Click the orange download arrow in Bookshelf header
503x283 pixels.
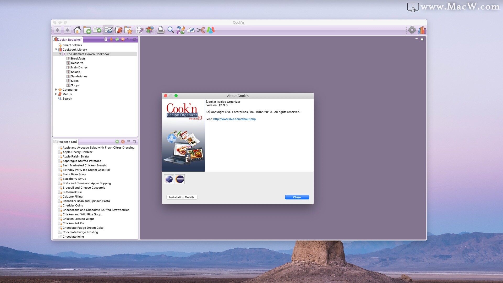coord(111,39)
